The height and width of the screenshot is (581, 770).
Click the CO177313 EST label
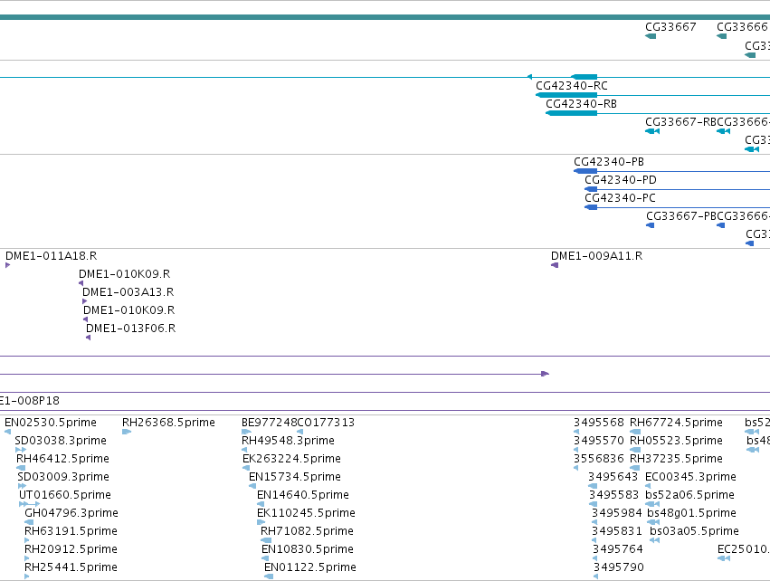pos(326,423)
